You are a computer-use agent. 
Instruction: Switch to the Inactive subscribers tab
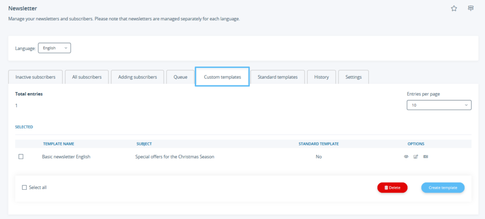[35, 77]
